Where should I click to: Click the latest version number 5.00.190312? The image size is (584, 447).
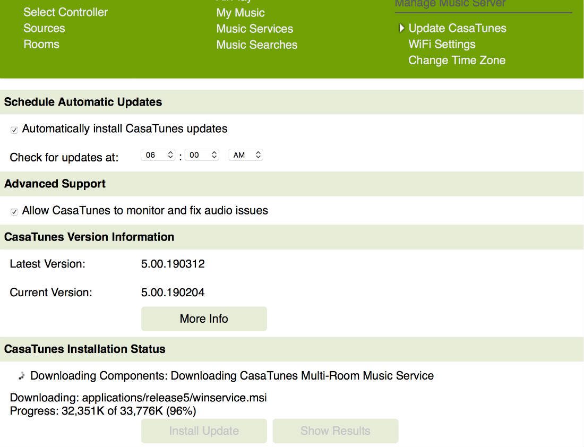click(173, 264)
